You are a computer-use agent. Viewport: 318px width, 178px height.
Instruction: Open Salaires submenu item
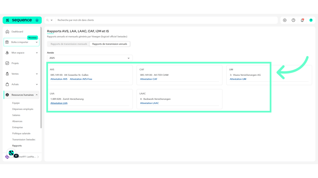click(16, 115)
